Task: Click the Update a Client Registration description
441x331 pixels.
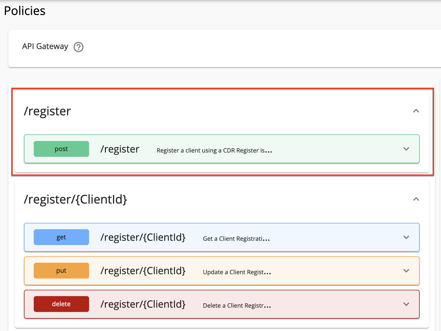Action: [x=237, y=272]
